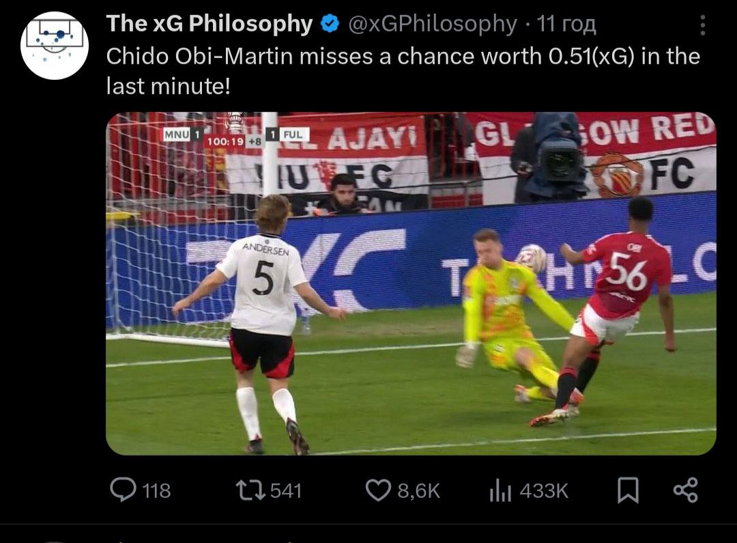The height and width of the screenshot is (543, 737).
Task: Click the 118 replies count
Action: (x=156, y=491)
